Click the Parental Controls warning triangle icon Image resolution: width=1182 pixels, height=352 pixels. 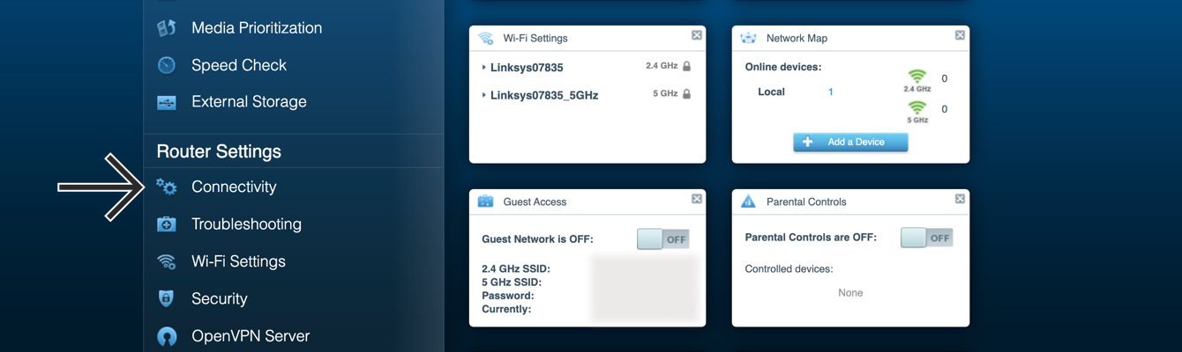coord(749,202)
